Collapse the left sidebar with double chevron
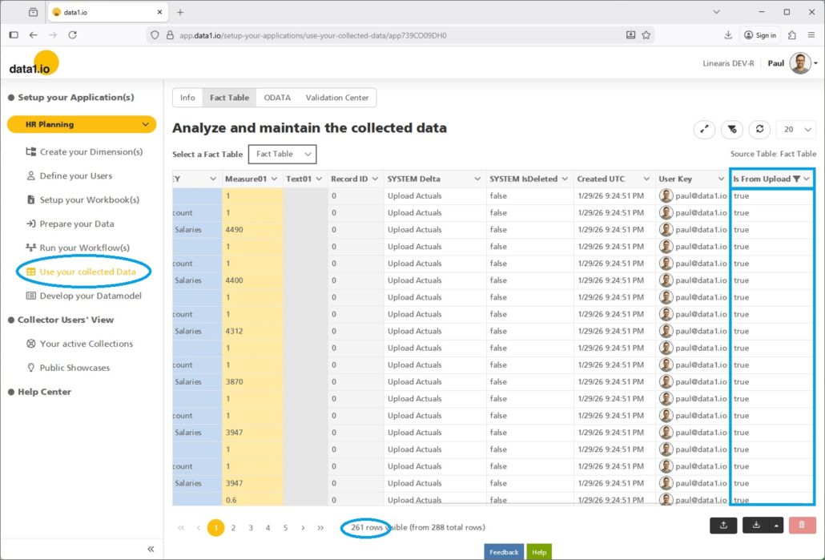The width and height of the screenshot is (825, 560). point(151,549)
